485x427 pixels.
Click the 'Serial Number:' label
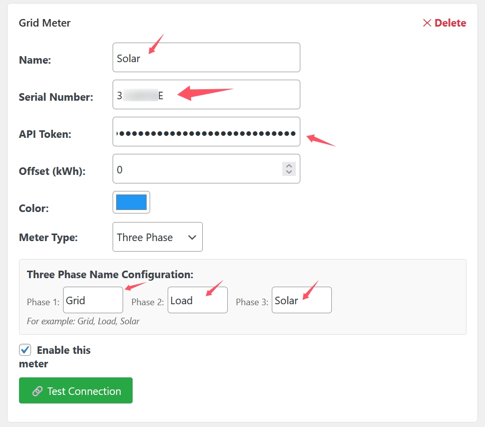[x=56, y=97]
